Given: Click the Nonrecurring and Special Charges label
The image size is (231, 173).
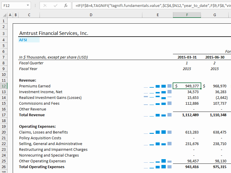Looking at the screenshot, I should (x=49, y=155).
